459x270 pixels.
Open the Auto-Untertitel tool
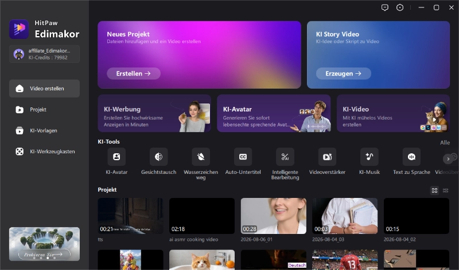pyautogui.click(x=243, y=157)
